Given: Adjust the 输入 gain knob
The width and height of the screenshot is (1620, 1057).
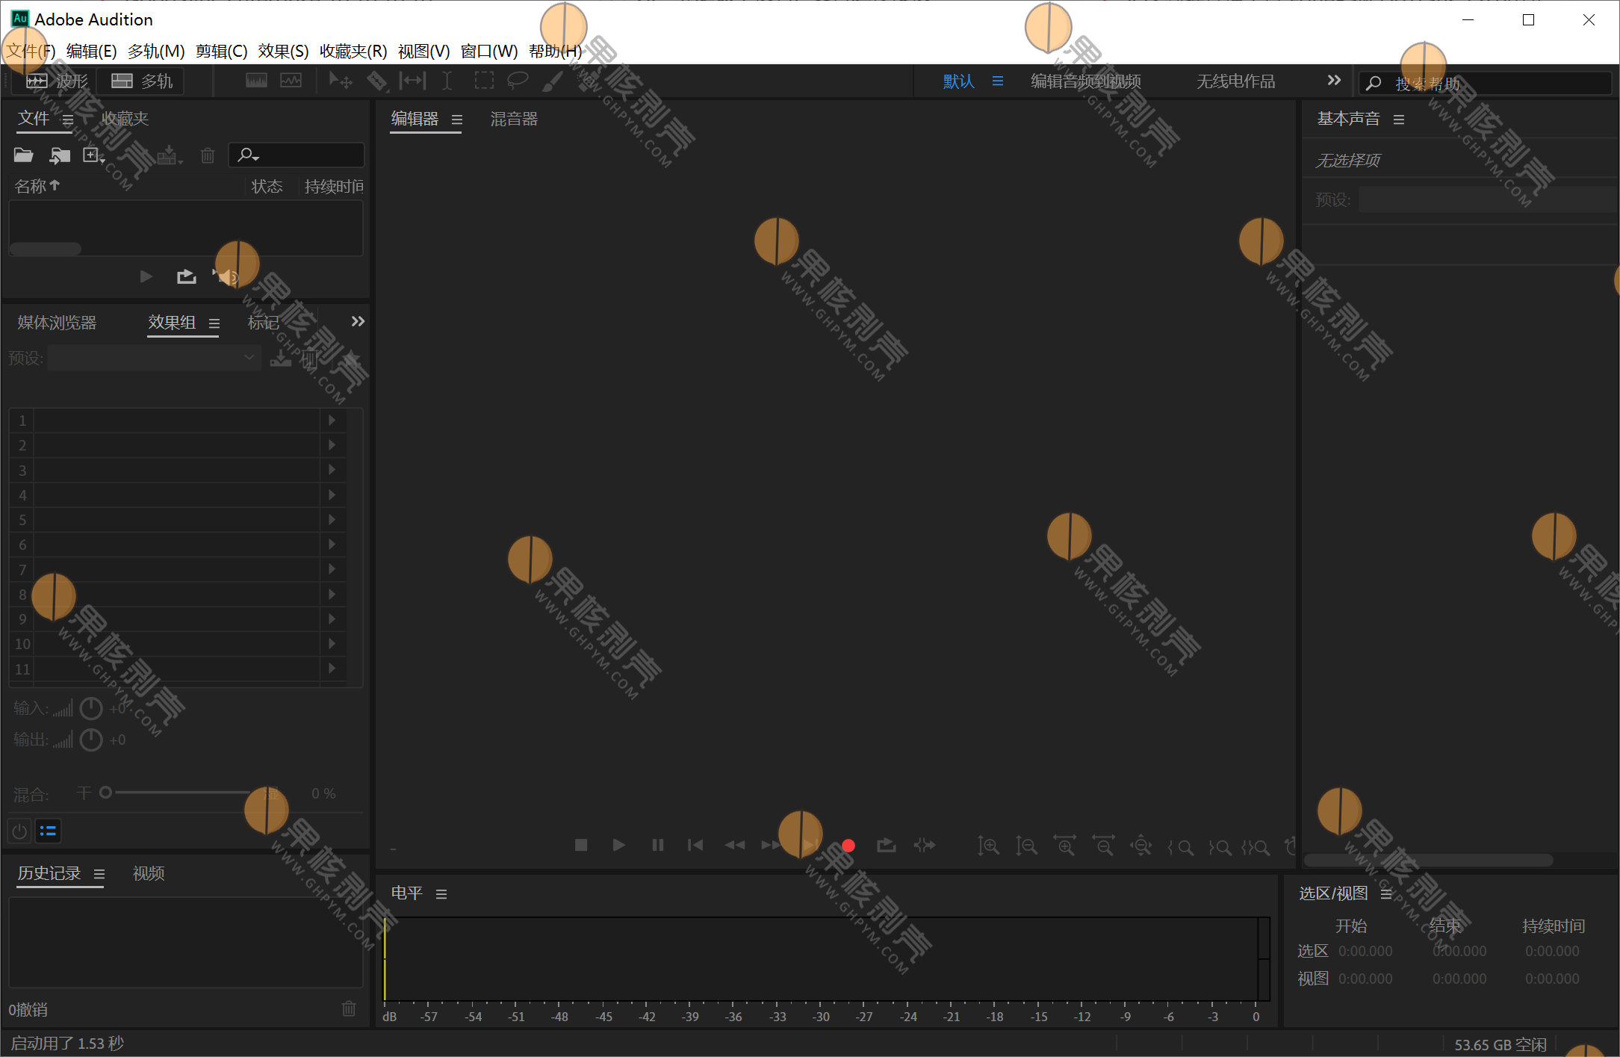Looking at the screenshot, I should 91,708.
